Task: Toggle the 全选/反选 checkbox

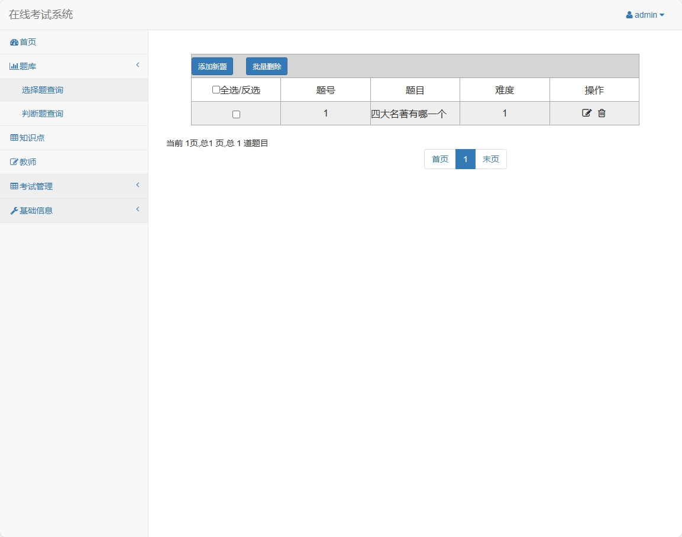Action: [216, 89]
